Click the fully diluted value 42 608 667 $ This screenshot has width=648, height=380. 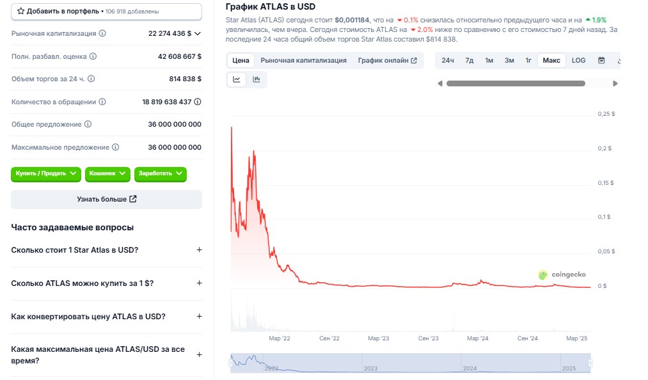(x=180, y=56)
